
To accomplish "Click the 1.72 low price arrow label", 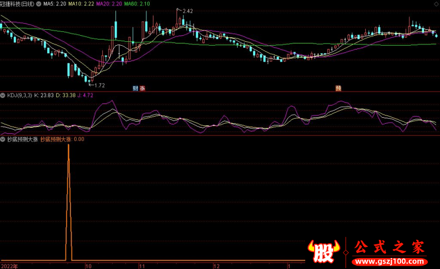I will tap(98, 85).
